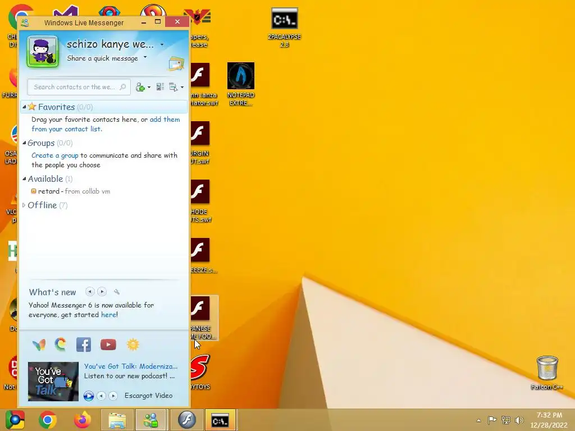The width and height of the screenshot is (575, 431).
Task: Collapse the Available section
Action: pyautogui.click(x=24, y=179)
